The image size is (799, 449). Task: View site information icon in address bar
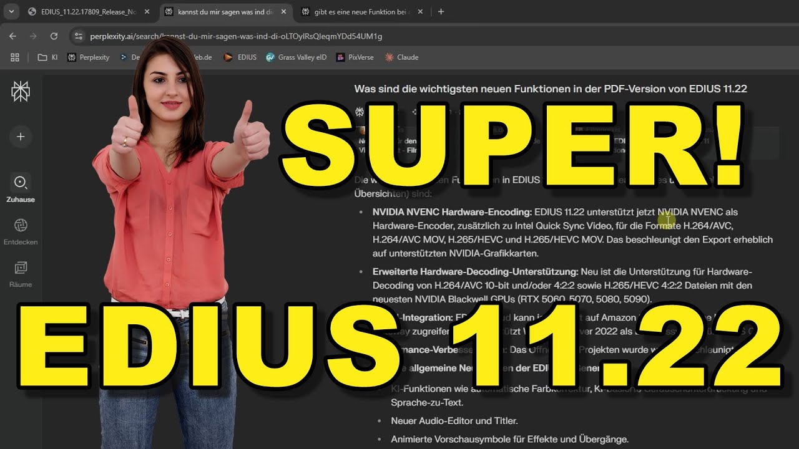tap(78, 36)
